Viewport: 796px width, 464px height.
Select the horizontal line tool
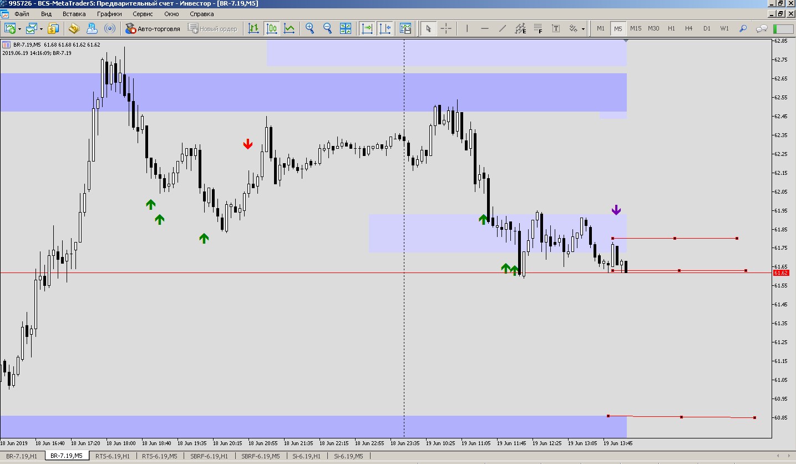pyautogui.click(x=485, y=28)
